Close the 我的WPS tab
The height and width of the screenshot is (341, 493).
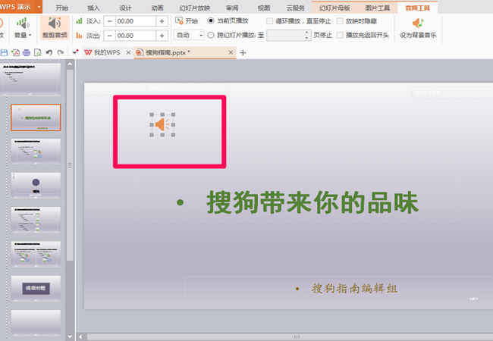pyautogui.click(x=128, y=52)
